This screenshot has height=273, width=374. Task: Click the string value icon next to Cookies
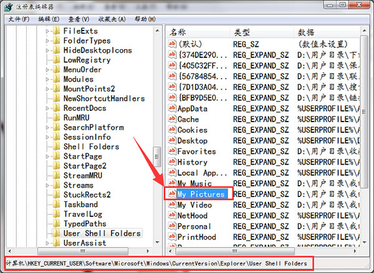point(172,130)
